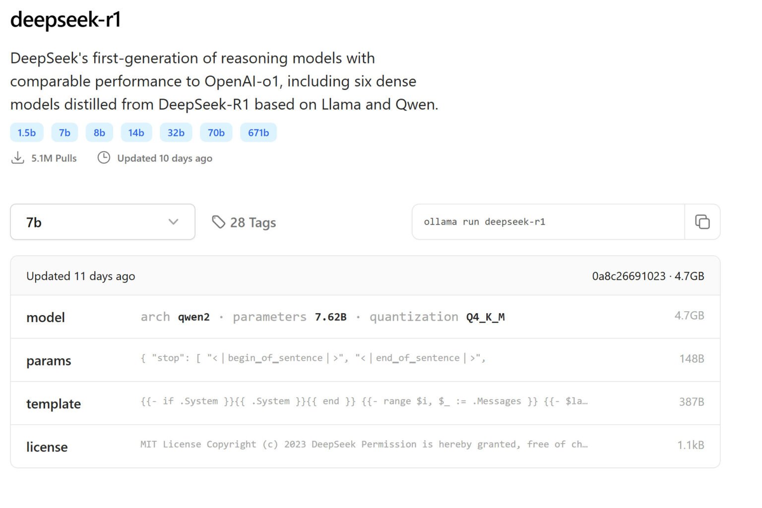Image resolution: width=762 pixels, height=508 pixels.
Task: Select the tag icon next to 28 Tags
Action: (219, 222)
